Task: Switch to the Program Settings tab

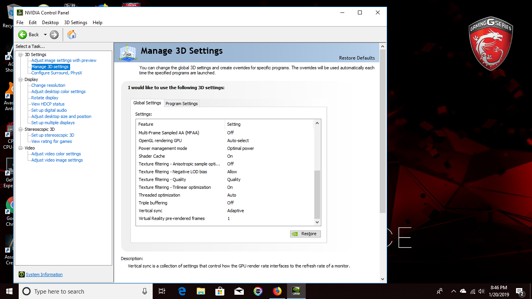Action: tap(181, 104)
